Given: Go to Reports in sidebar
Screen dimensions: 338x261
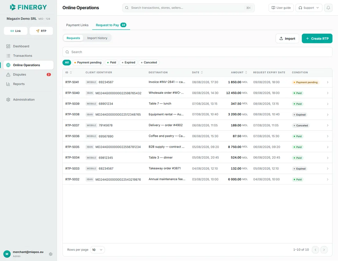Looking at the screenshot, I should pyautogui.click(x=29, y=84).
